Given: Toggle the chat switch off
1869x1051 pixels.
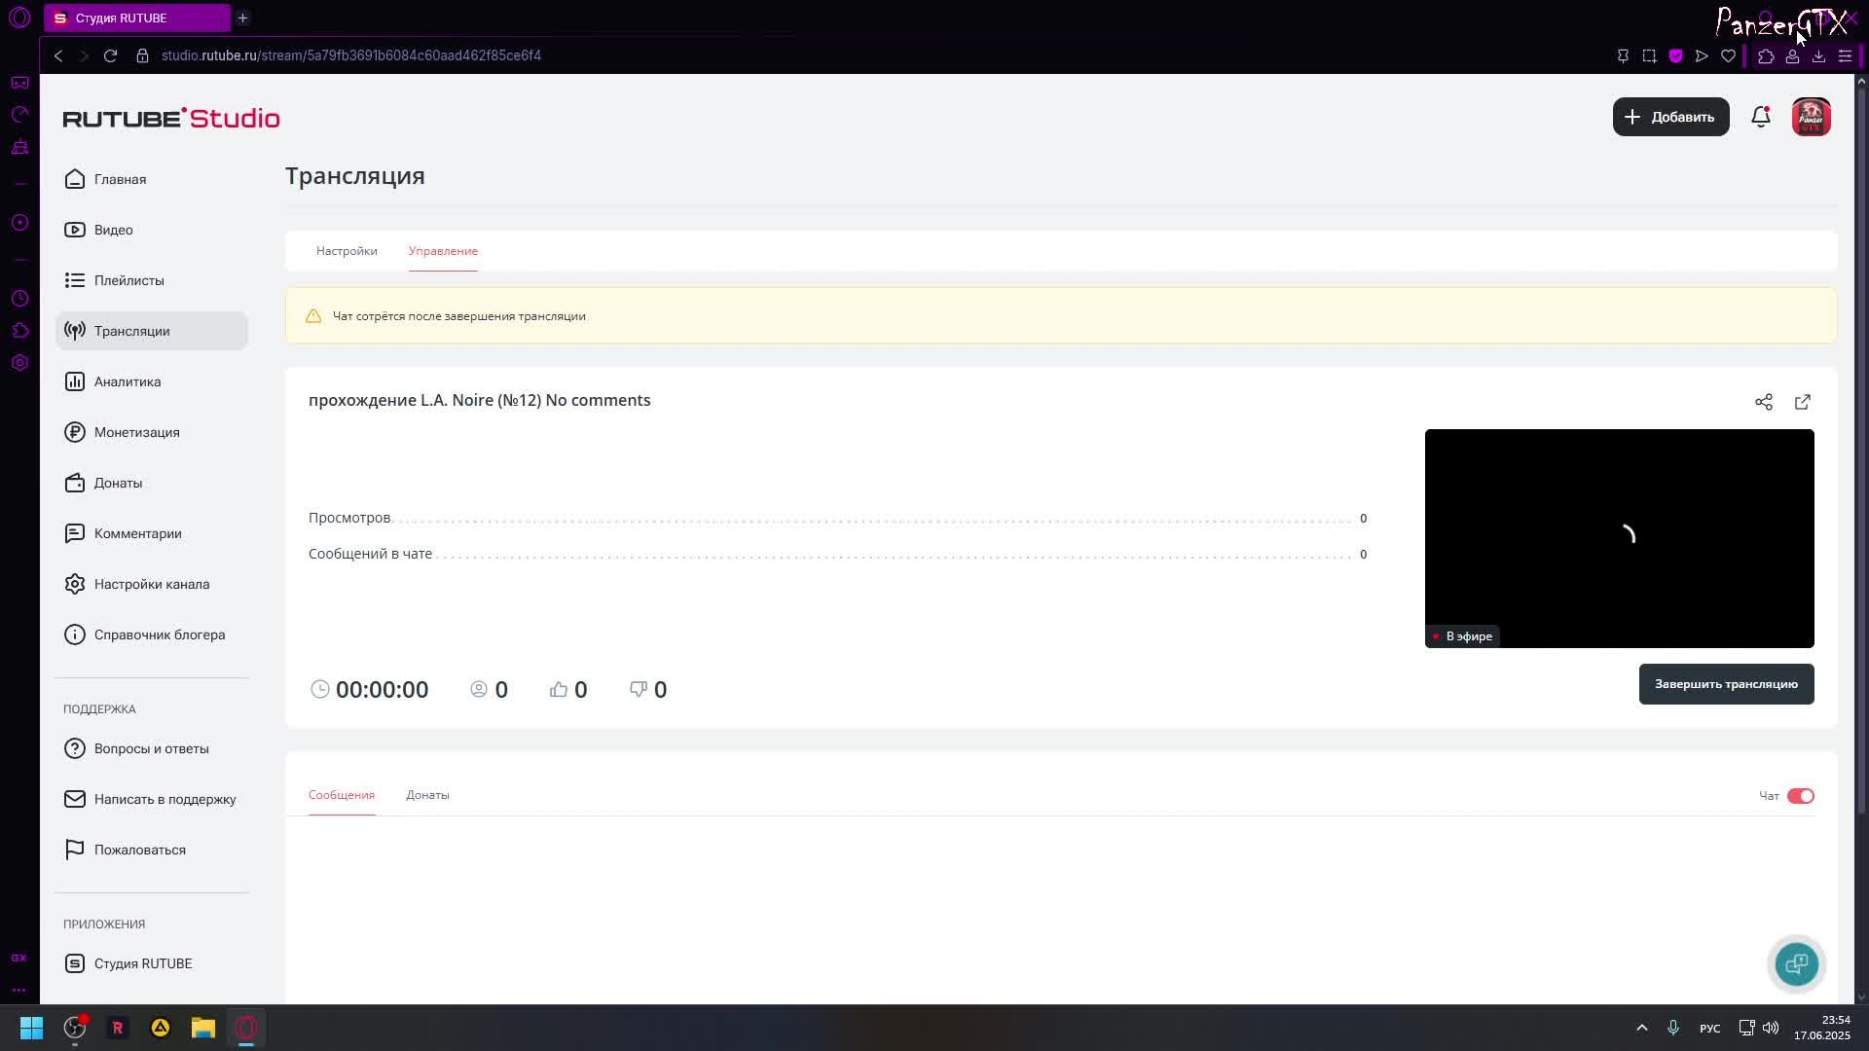Looking at the screenshot, I should [1800, 796].
